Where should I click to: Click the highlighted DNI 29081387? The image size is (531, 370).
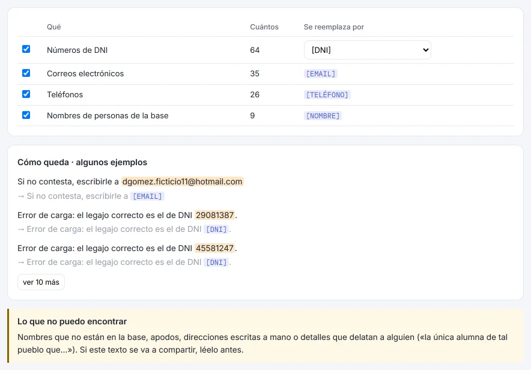point(214,215)
